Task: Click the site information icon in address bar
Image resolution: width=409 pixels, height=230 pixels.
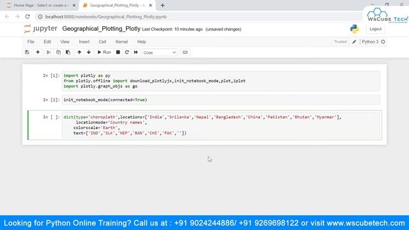Action: pos(40,17)
